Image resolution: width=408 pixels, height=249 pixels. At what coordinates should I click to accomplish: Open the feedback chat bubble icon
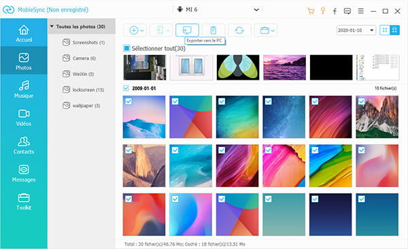tap(347, 11)
